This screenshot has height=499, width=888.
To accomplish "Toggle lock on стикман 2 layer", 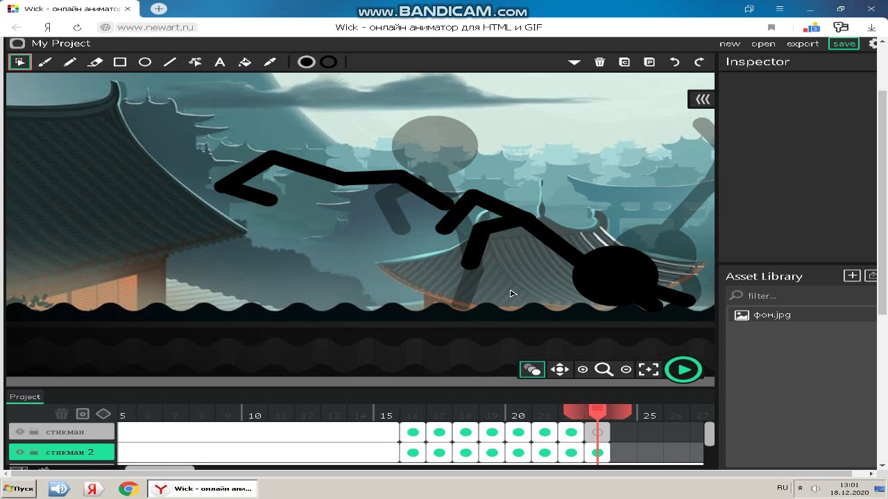I will pos(34,452).
